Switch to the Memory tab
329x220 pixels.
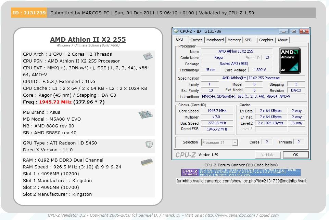coord(234,40)
